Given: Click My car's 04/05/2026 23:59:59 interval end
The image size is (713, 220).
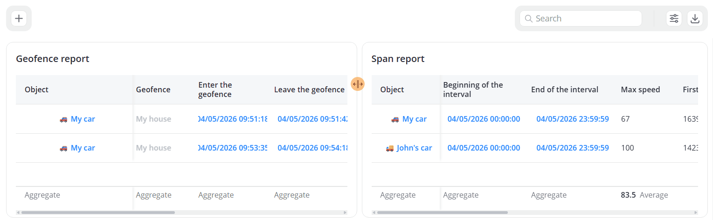Looking at the screenshot, I should click(573, 119).
